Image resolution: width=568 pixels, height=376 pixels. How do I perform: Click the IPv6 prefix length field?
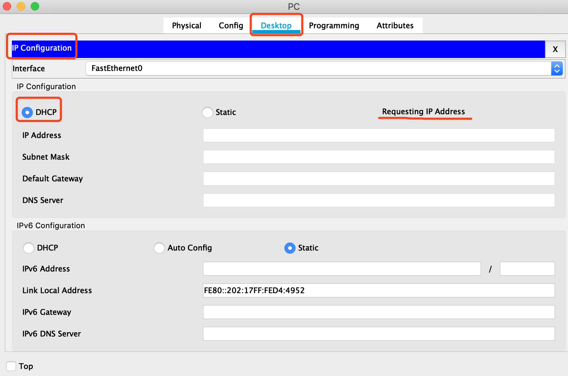point(527,269)
